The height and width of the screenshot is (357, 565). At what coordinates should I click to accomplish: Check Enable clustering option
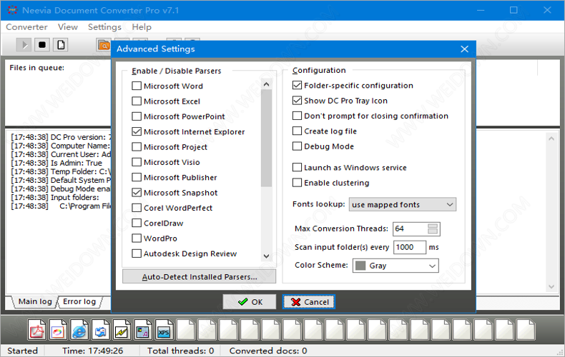tap(297, 183)
